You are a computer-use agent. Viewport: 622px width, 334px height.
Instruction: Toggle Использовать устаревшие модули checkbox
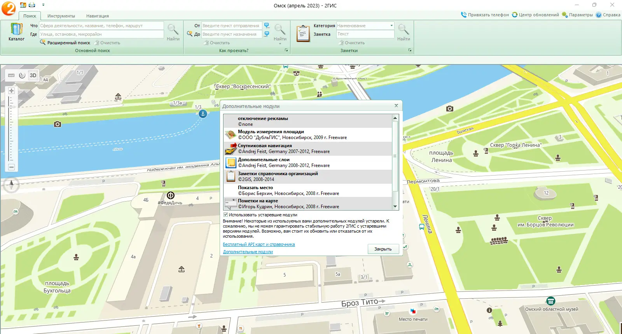tap(225, 215)
